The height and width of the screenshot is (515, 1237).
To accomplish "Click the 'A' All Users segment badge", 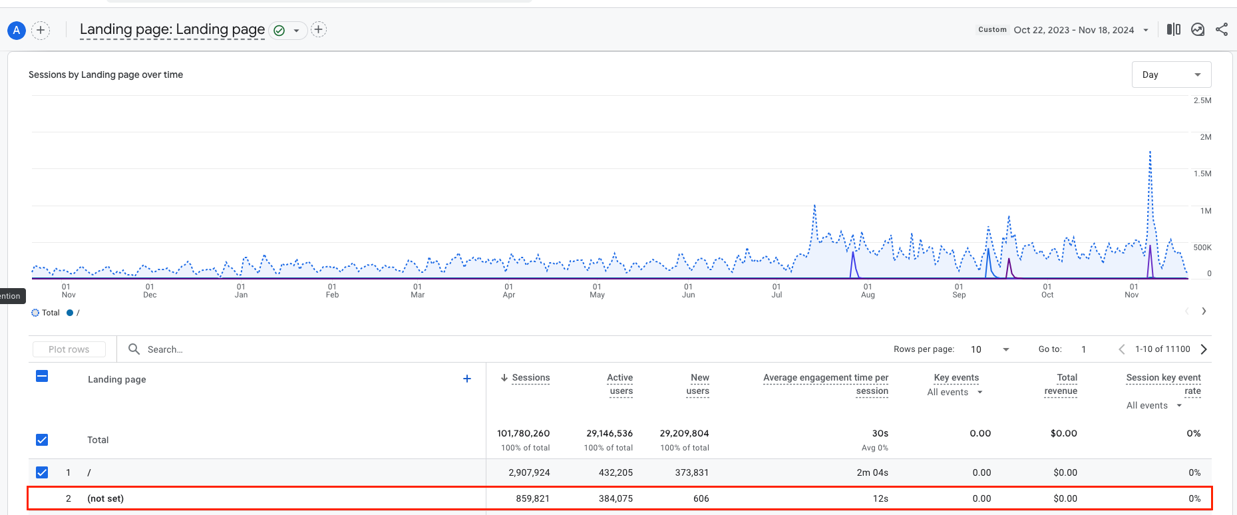I will [x=17, y=30].
